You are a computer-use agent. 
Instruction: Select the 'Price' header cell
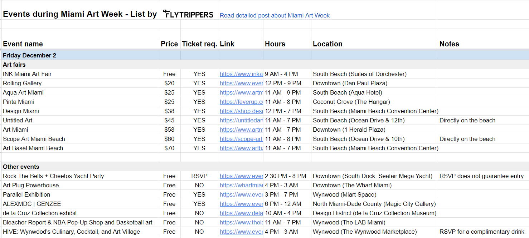pyautogui.click(x=169, y=44)
